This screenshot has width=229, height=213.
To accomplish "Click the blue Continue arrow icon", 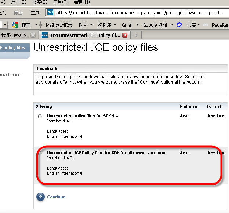I will pos(40,197).
